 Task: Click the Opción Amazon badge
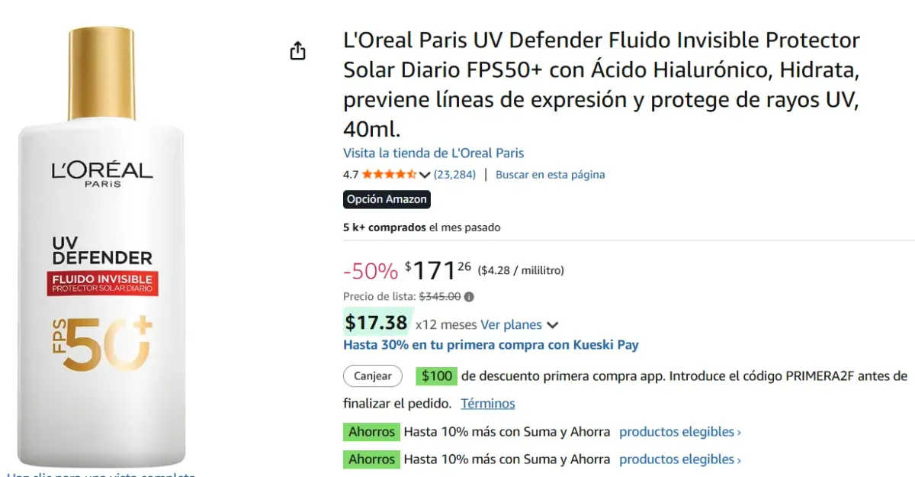click(x=387, y=199)
